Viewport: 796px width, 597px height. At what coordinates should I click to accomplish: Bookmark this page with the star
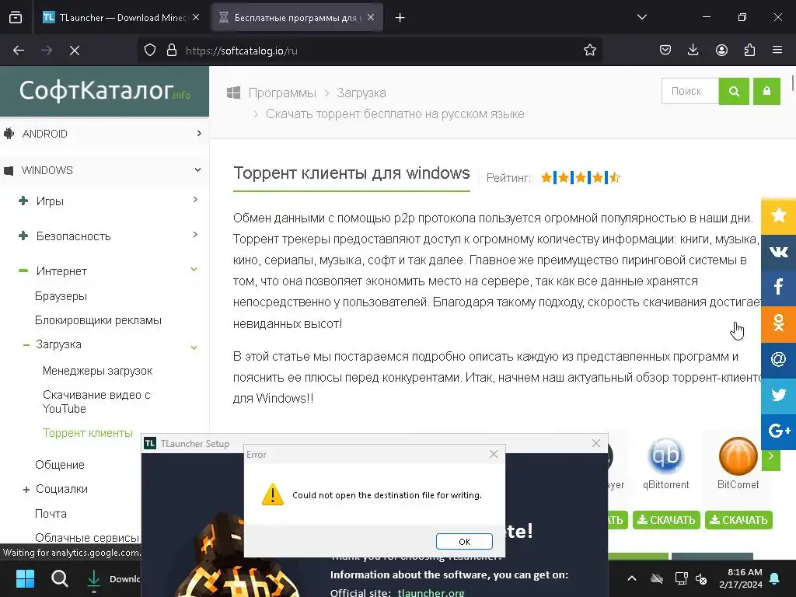(x=589, y=51)
